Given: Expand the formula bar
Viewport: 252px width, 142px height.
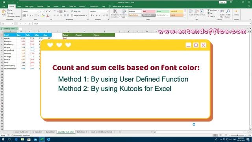Looking at the screenshot, I should pos(250,24).
